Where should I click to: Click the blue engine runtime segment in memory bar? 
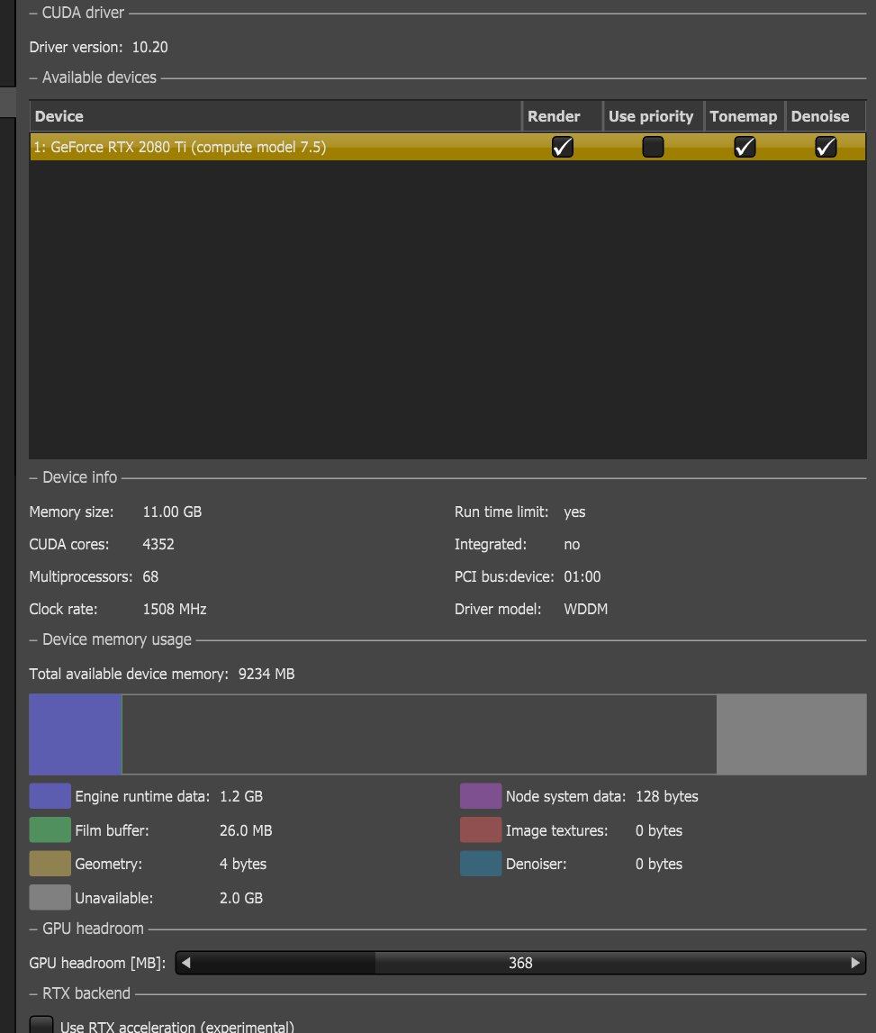tap(75, 734)
